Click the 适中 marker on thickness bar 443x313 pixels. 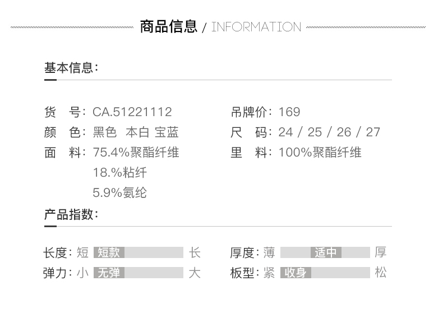pos(326,253)
